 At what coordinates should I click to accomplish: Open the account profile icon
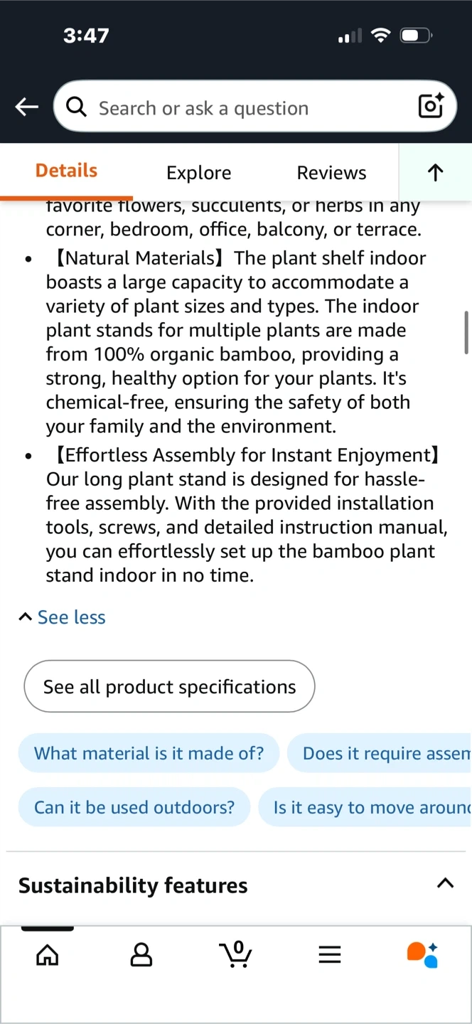141,954
